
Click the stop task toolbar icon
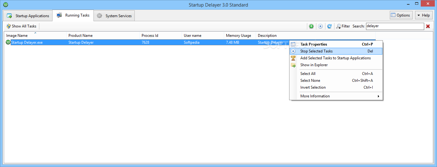click(320, 26)
